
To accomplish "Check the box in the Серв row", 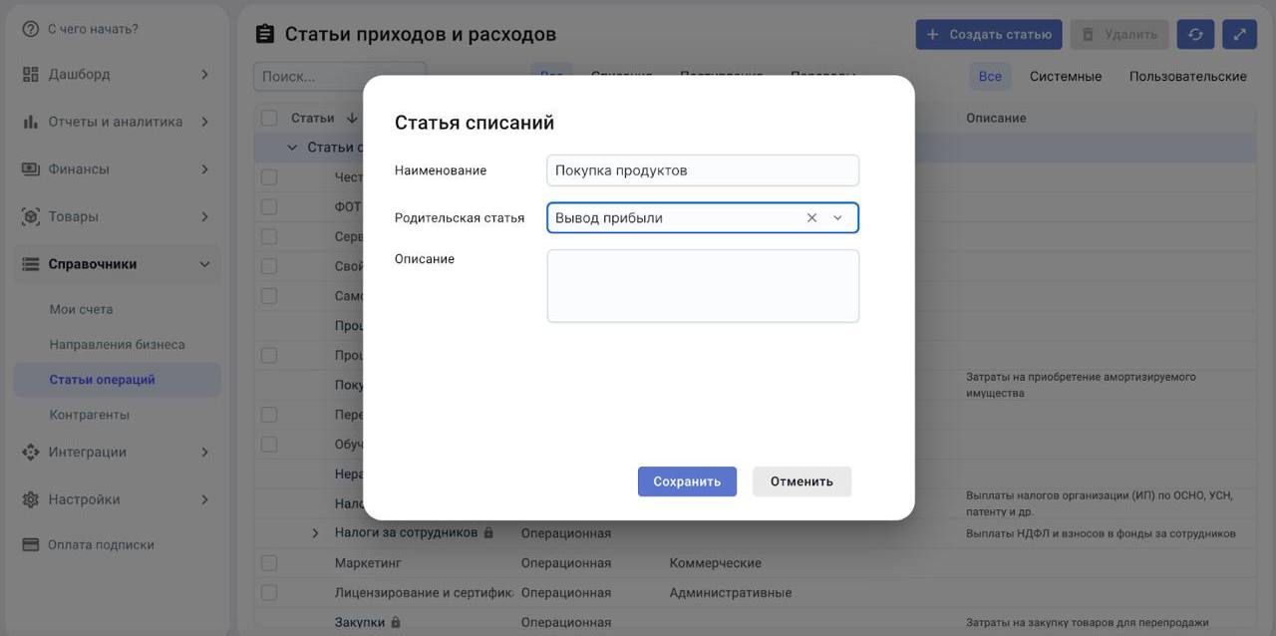I will (x=269, y=237).
